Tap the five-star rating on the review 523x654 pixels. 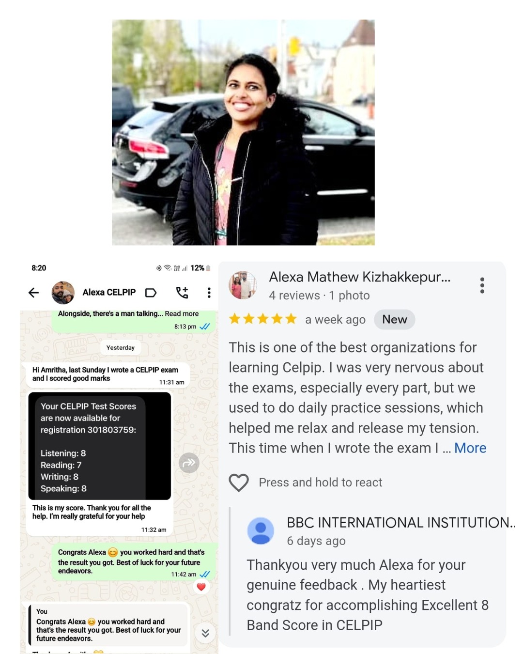pyautogui.click(x=263, y=319)
